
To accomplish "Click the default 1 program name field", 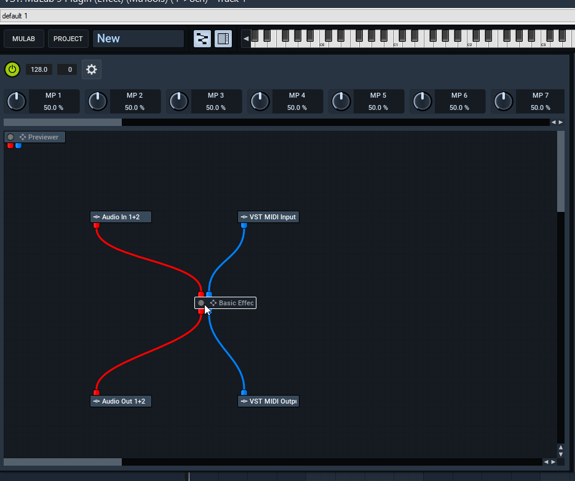I will coord(288,16).
